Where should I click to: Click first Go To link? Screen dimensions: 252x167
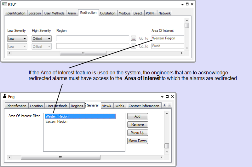pos(144,38)
